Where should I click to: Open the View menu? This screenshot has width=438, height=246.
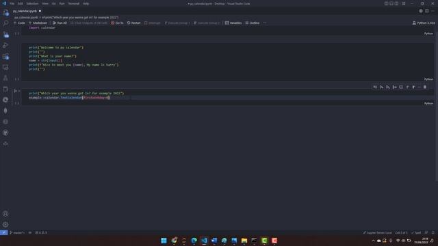[x=45, y=3]
